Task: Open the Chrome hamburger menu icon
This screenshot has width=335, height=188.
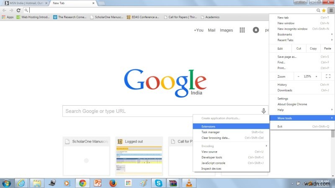Action: click(331, 10)
